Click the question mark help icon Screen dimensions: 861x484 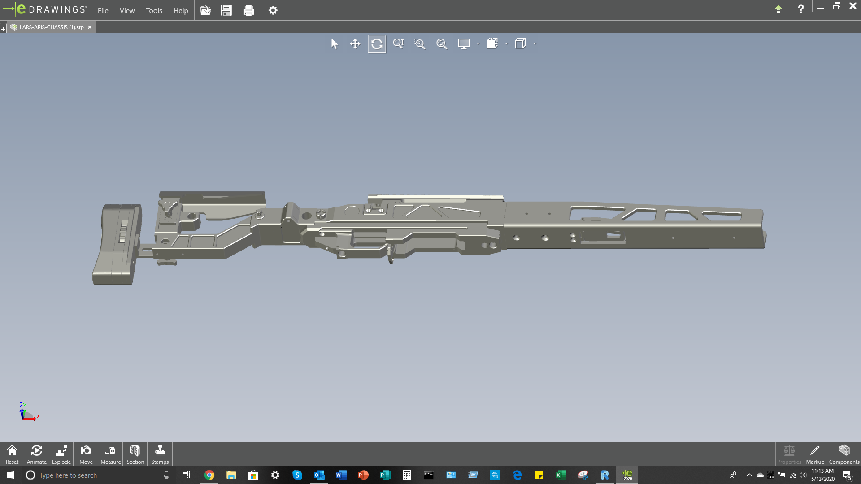(801, 9)
